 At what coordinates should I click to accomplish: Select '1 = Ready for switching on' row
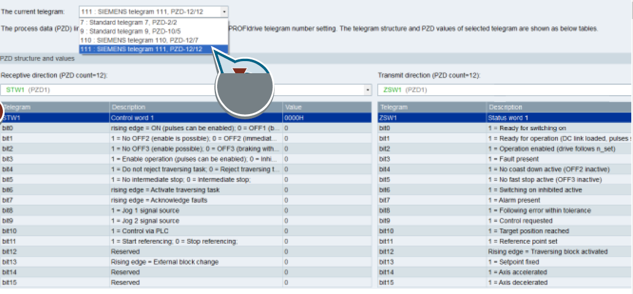point(505,128)
